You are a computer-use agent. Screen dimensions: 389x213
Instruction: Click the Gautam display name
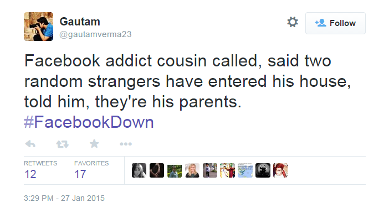tap(80, 22)
